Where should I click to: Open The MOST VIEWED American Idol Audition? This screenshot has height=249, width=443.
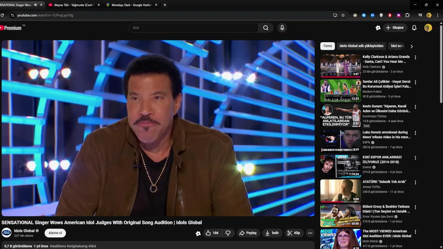(387, 233)
